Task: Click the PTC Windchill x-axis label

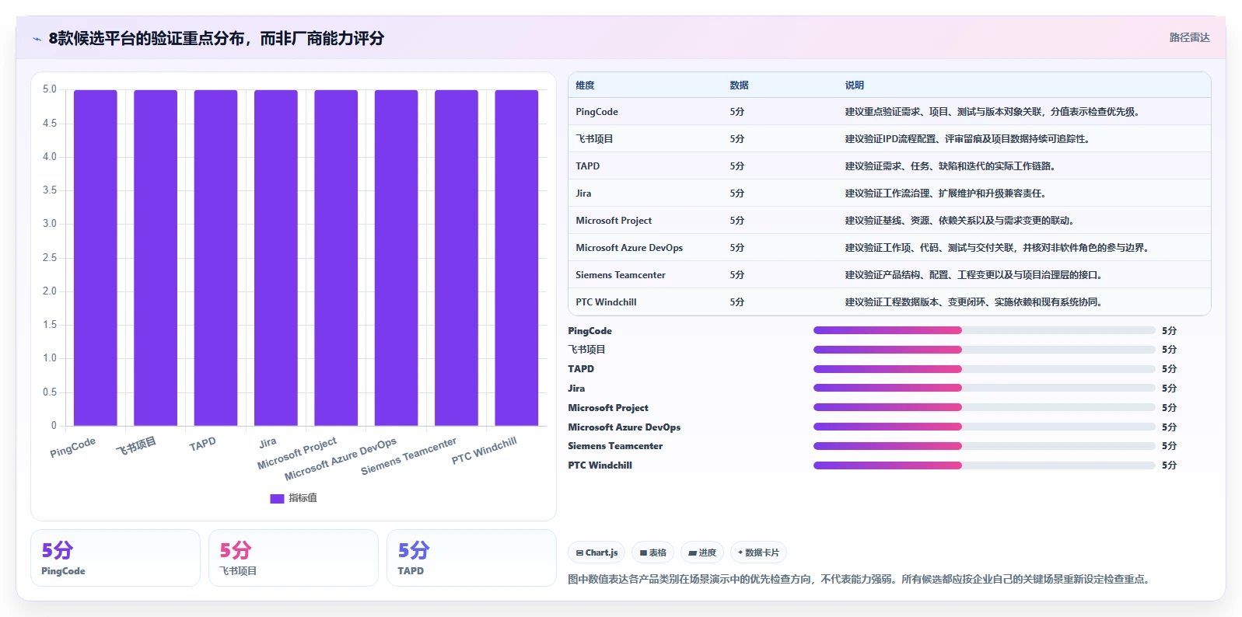Action: [484, 451]
